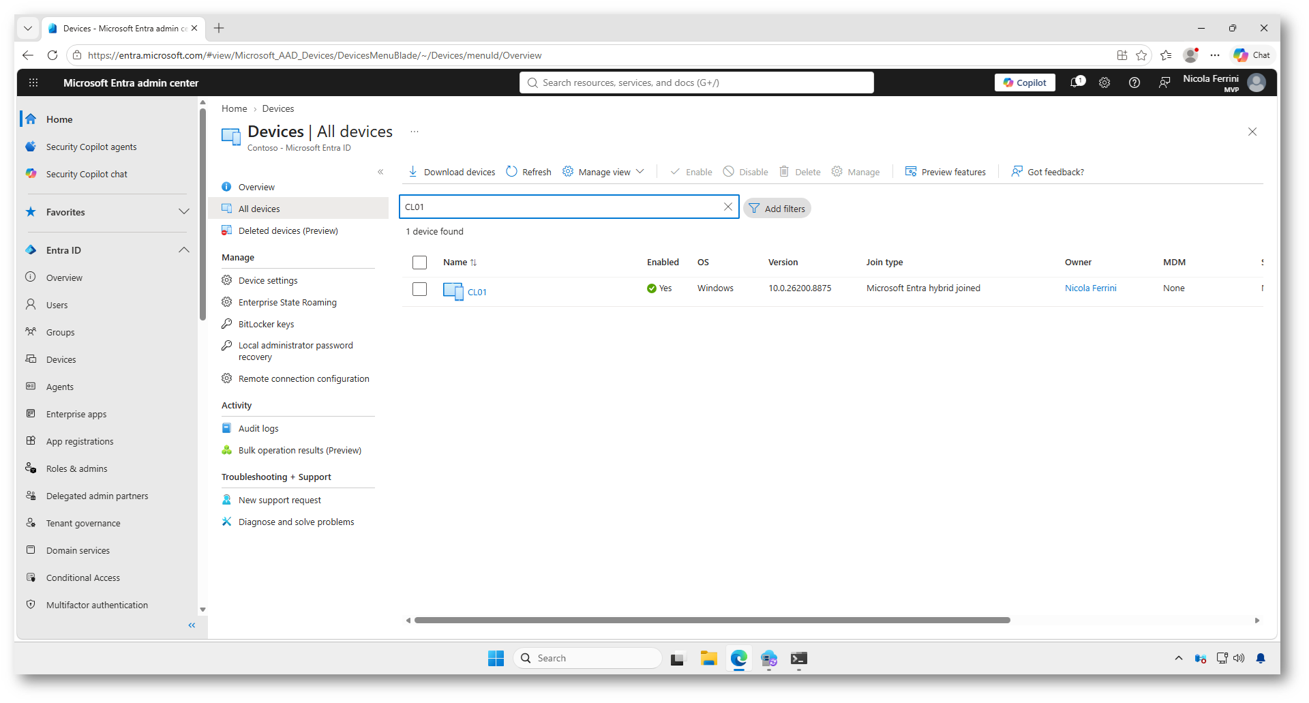Open the ellipsis menu beside All devices title
The height and width of the screenshot is (703, 1309).
tap(415, 132)
